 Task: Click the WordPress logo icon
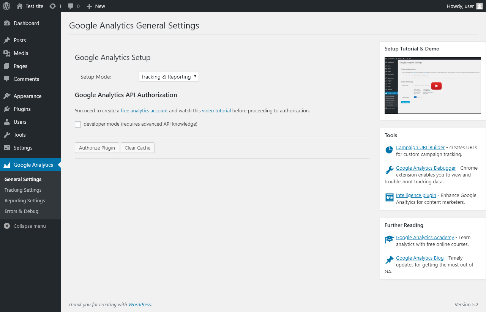[x=6, y=6]
